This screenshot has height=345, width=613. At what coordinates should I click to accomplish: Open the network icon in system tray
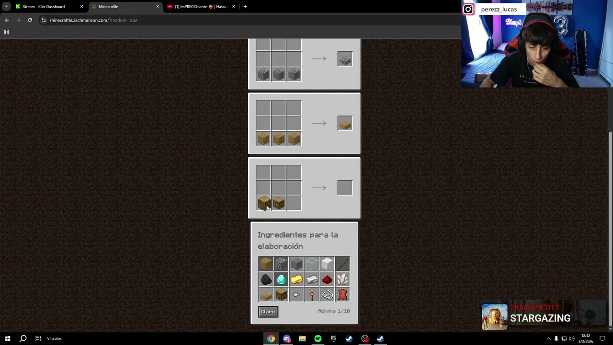[x=564, y=339]
